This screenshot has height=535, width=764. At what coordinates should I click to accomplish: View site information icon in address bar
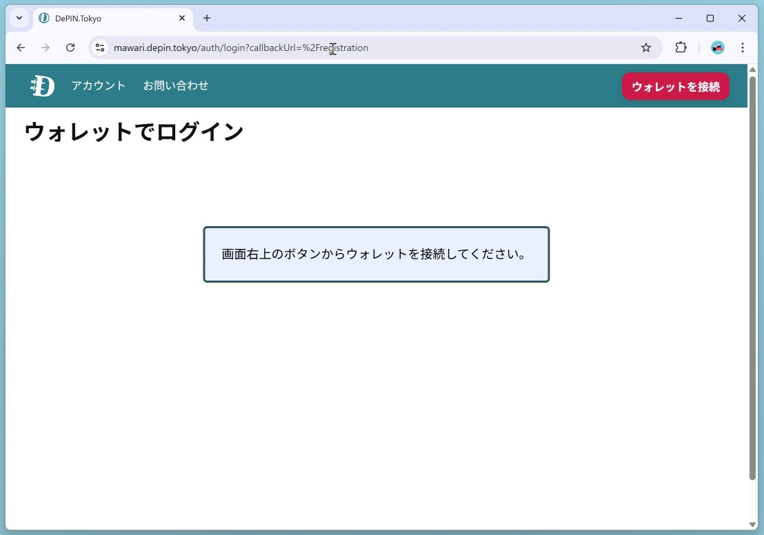[100, 48]
